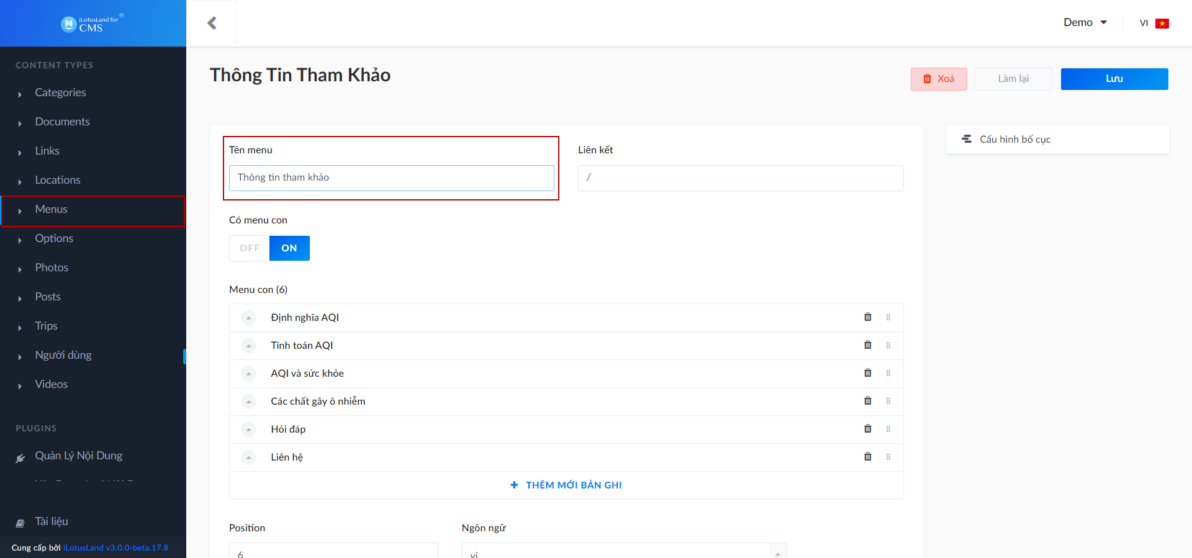The image size is (1192, 558).
Task: Open the Demo user dropdown
Action: pos(1085,22)
